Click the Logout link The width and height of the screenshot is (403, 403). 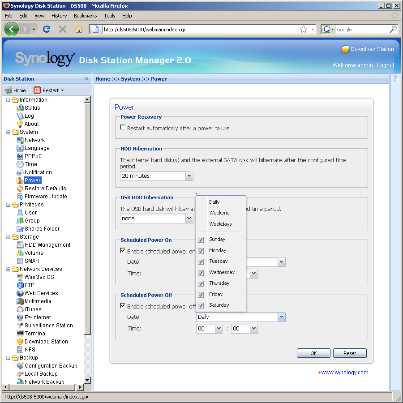click(x=385, y=65)
